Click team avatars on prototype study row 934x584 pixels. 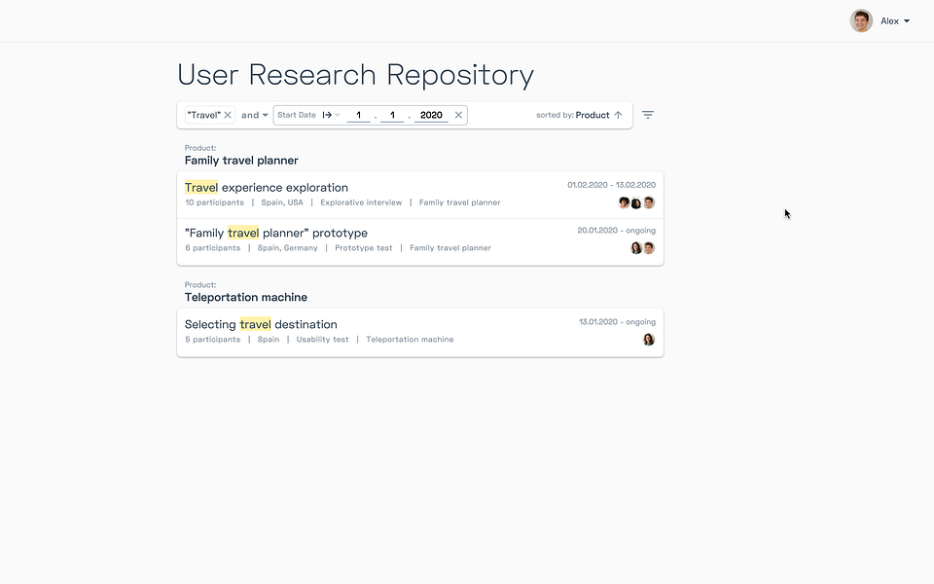643,248
